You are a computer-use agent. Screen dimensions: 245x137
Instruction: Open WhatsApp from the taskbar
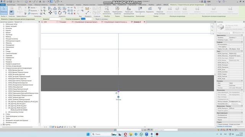tap(141, 134)
